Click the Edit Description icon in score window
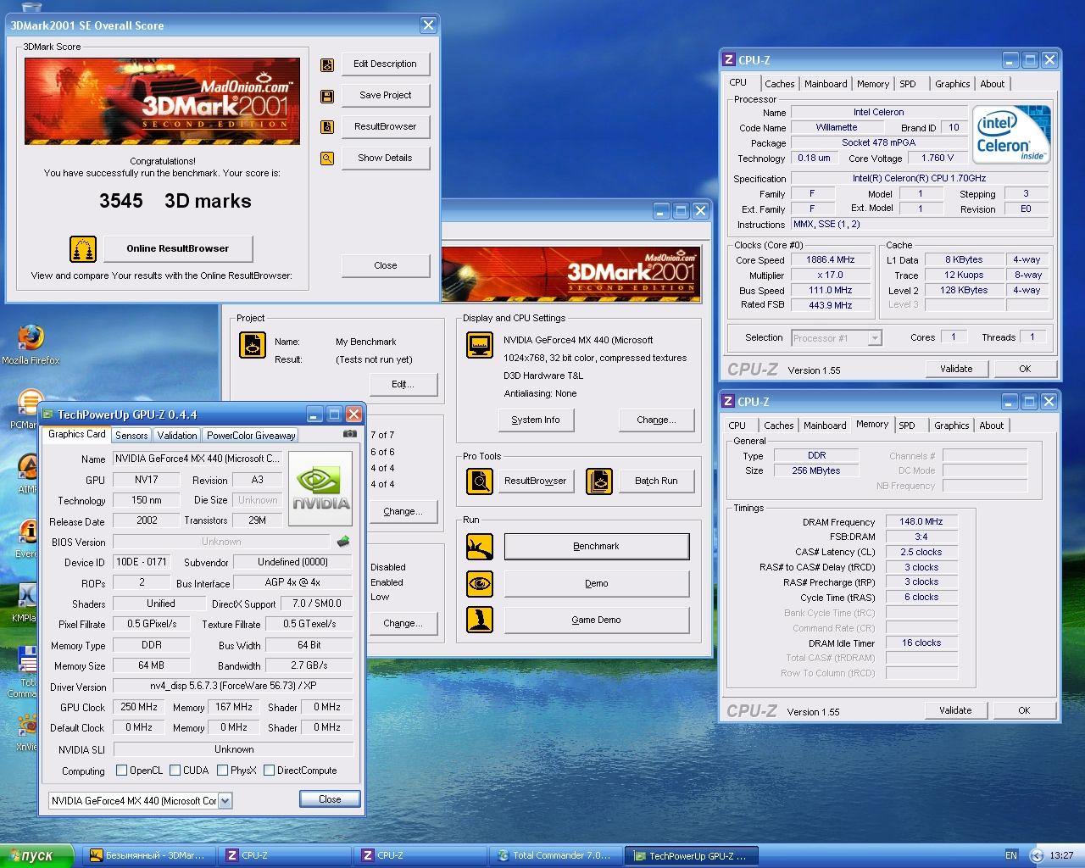 [326, 65]
